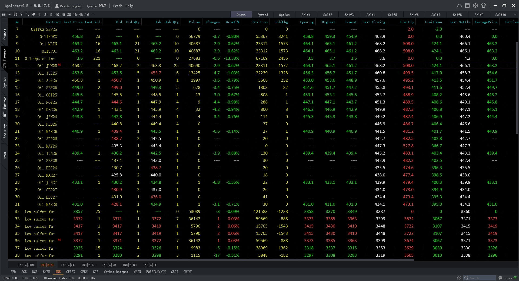Open the settings gear icon in title bar
The height and width of the screenshot is (281, 519).
pos(475,6)
